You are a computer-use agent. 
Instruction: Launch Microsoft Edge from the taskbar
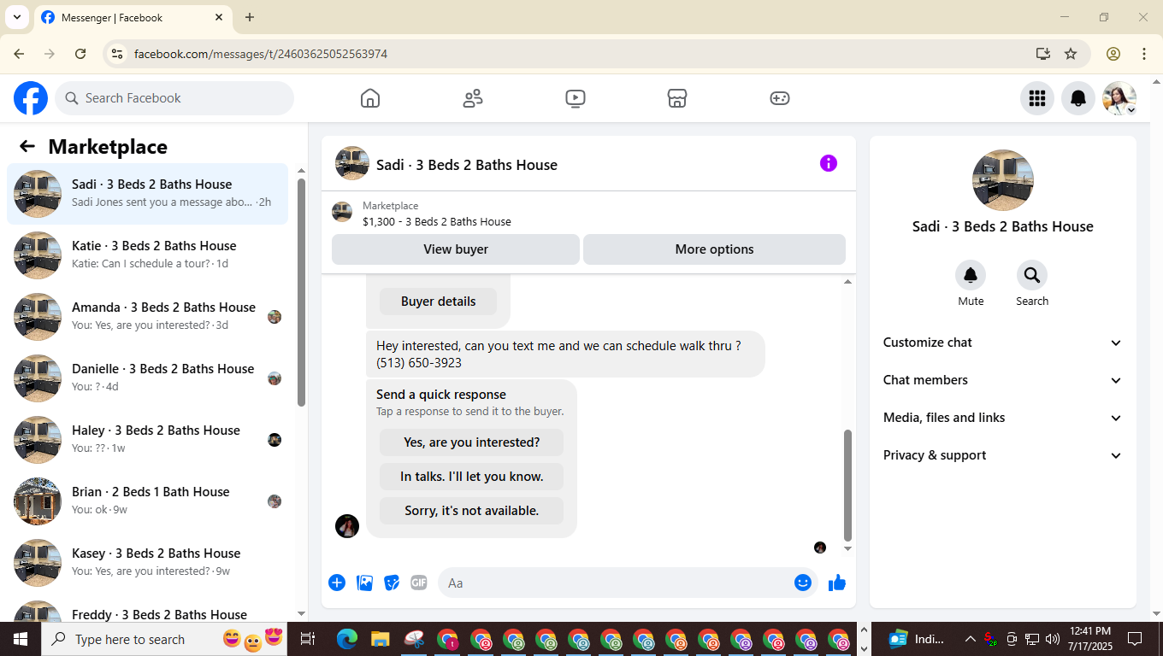click(x=347, y=639)
